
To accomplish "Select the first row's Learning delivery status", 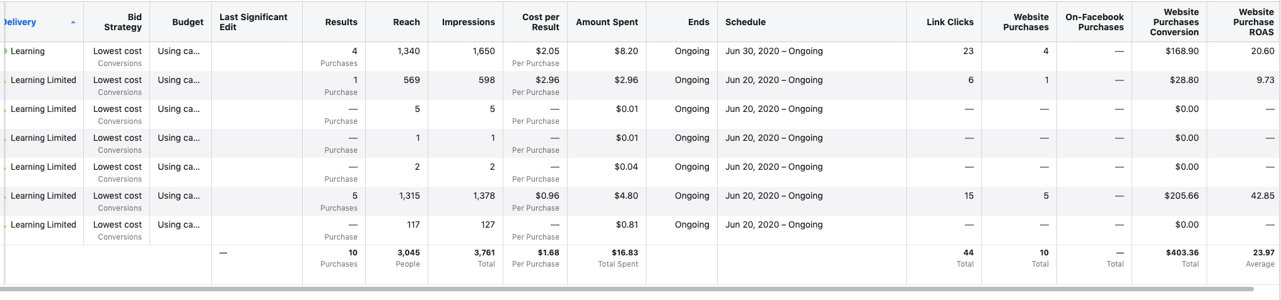I will (x=28, y=51).
